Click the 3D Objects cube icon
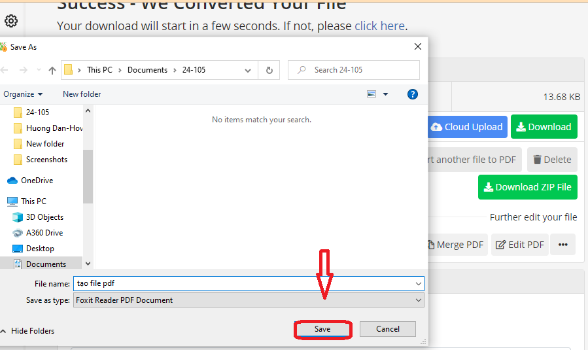Viewport: 588px width, 350px height. pos(17,217)
